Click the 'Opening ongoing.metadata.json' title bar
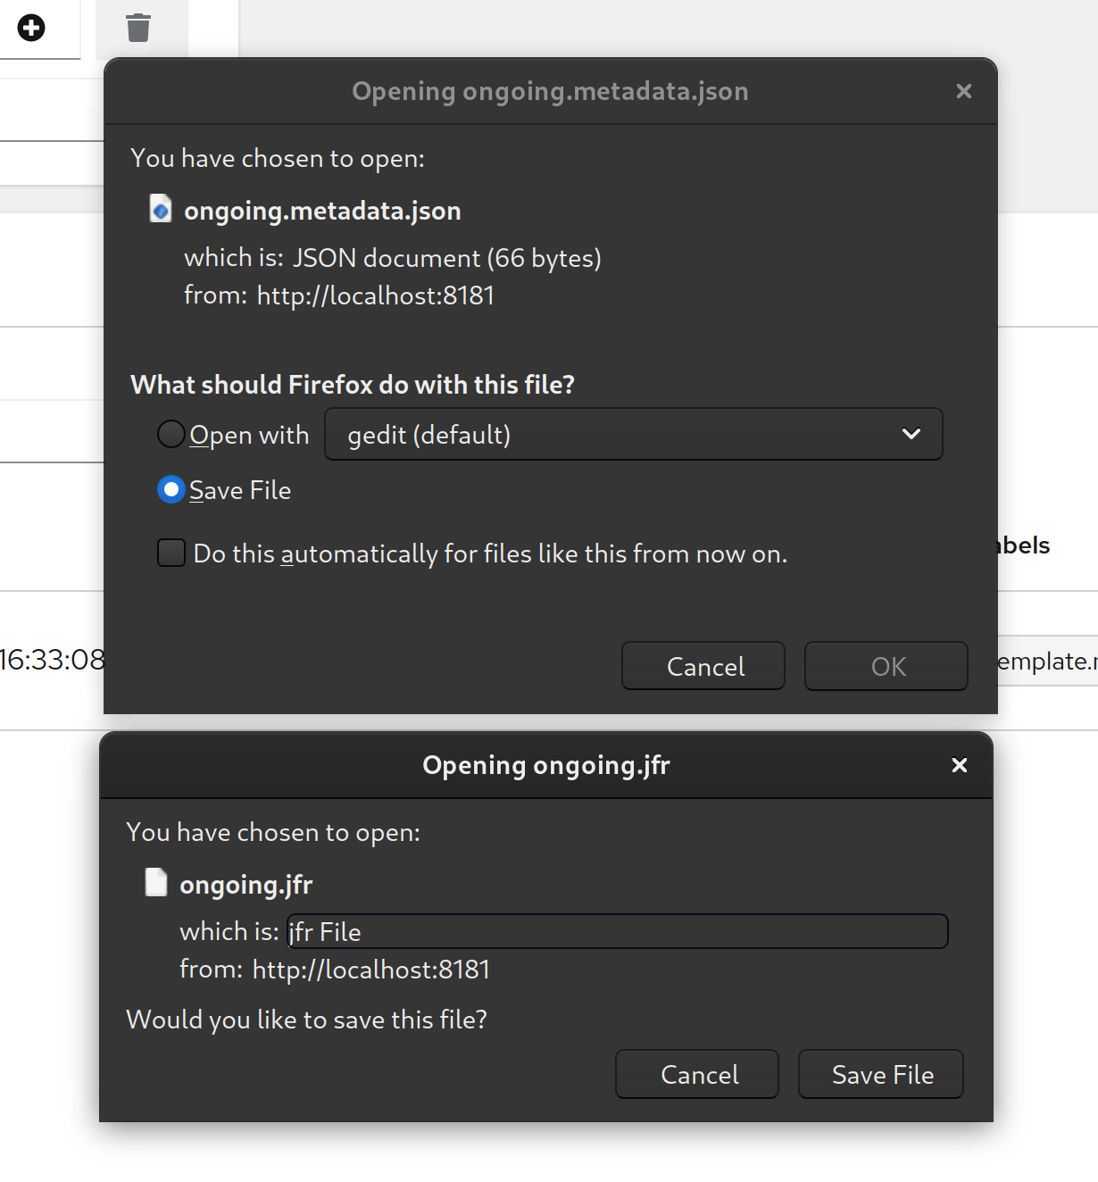The height and width of the screenshot is (1182, 1098). pos(550,91)
